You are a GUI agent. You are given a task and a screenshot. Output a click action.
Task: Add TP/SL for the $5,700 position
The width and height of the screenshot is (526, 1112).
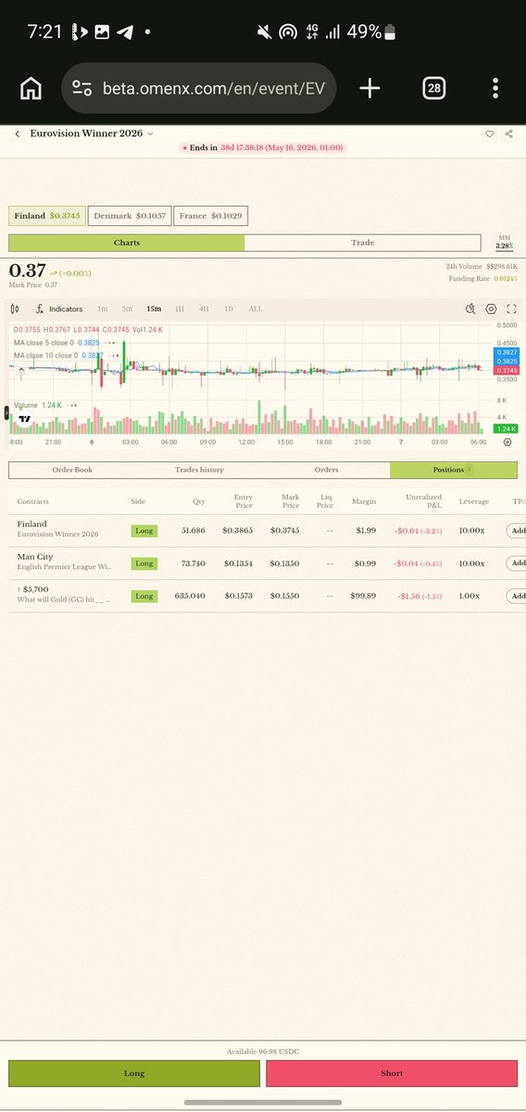tap(517, 596)
